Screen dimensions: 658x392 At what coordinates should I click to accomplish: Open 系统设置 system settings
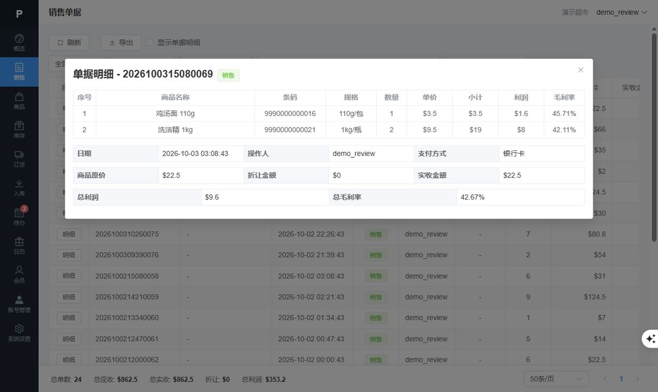click(19, 333)
